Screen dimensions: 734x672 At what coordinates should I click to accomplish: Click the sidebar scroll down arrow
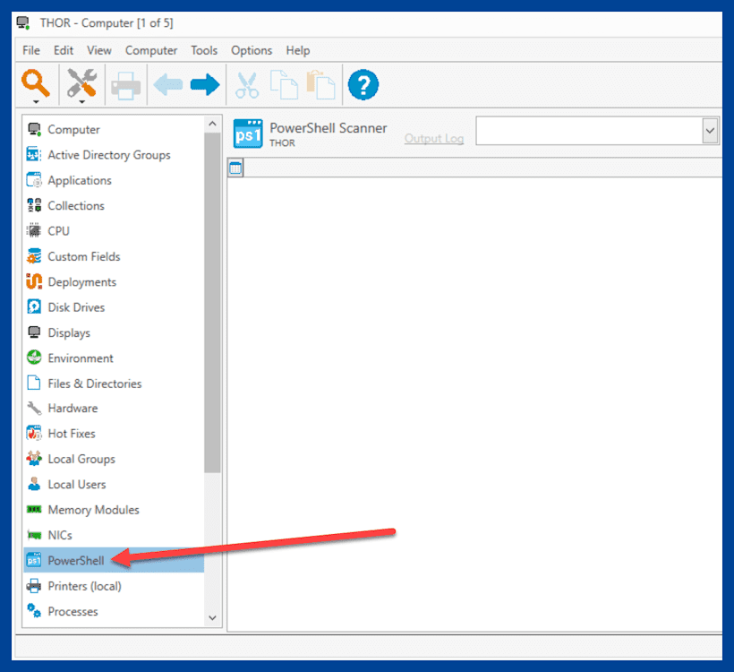click(212, 617)
